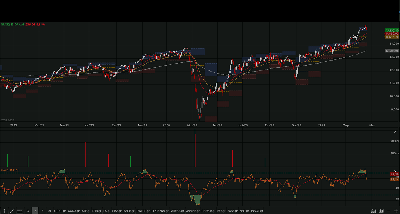Close the RSI indicator panel
Screen dimensions: 400x214
point(395,171)
